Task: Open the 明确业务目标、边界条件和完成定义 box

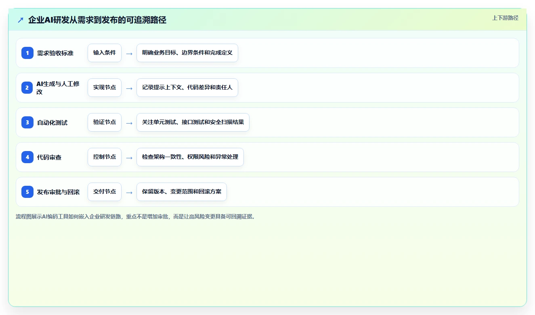Action: 187,53
